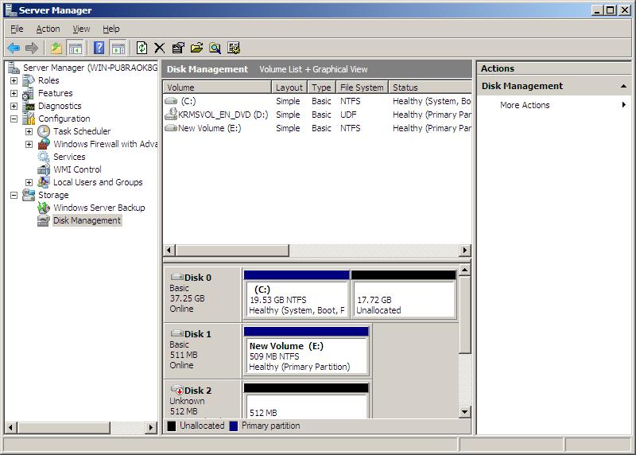This screenshot has height=455, width=636.
Task: Select the WMI Control tree item
Action: click(x=77, y=169)
